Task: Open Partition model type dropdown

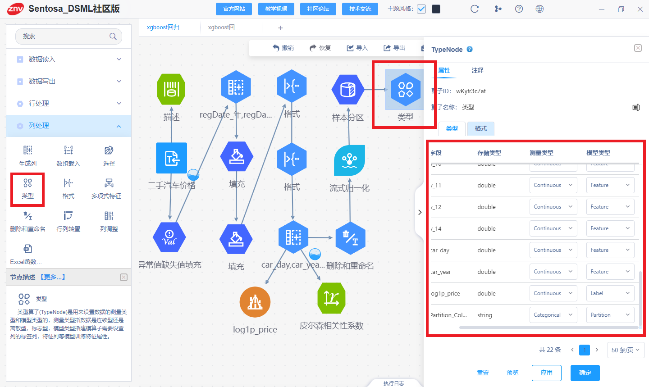Action: (x=610, y=315)
